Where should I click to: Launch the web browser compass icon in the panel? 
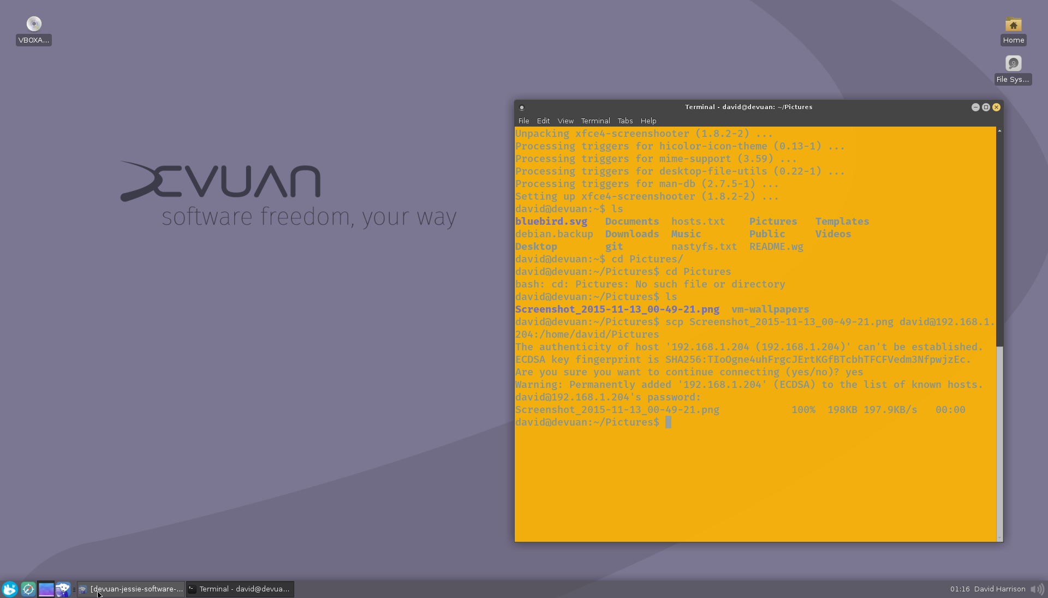pyautogui.click(x=28, y=589)
